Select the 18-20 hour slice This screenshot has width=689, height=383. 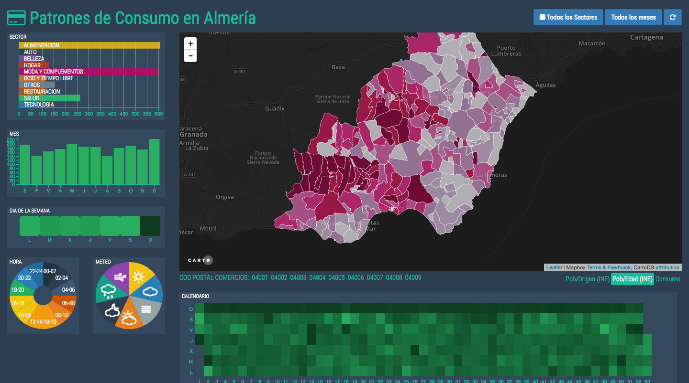pyautogui.click(x=18, y=290)
